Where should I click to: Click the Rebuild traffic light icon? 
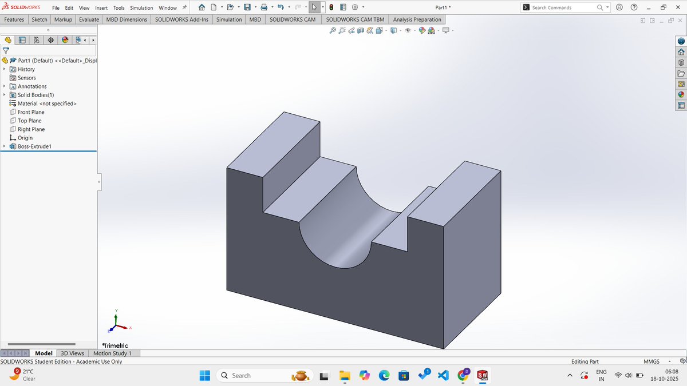click(x=331, y=7)
